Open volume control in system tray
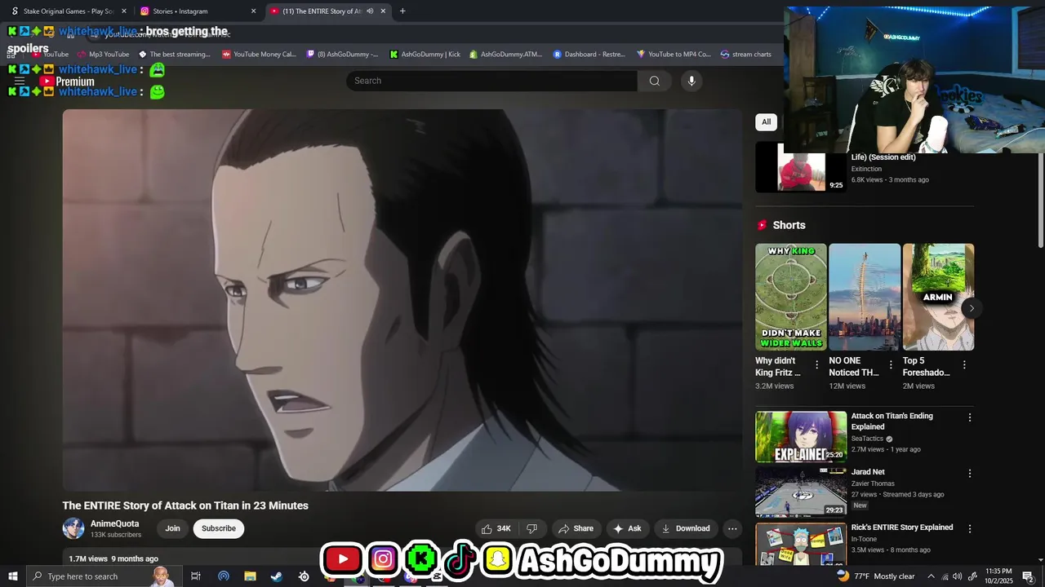The height and width of the screenshot is (587, 1045). coord(957,576)
